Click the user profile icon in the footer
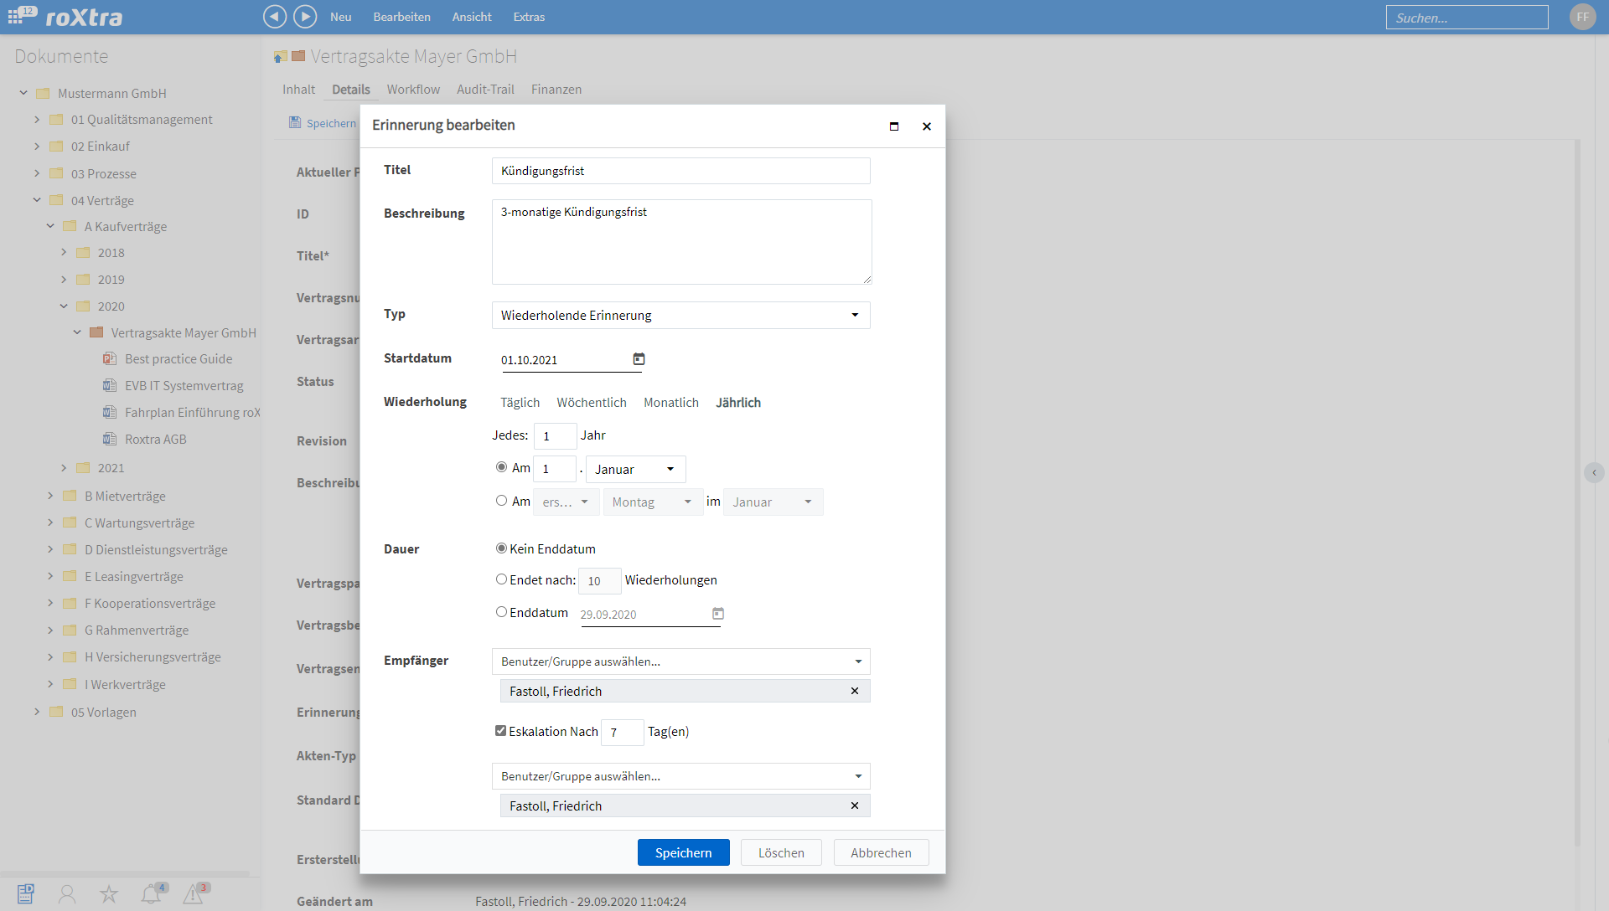The image size is (1609, 911). [66, 893]
